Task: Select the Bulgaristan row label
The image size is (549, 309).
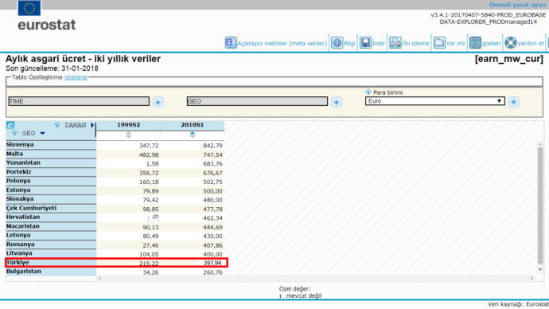Action: (24, 271)
